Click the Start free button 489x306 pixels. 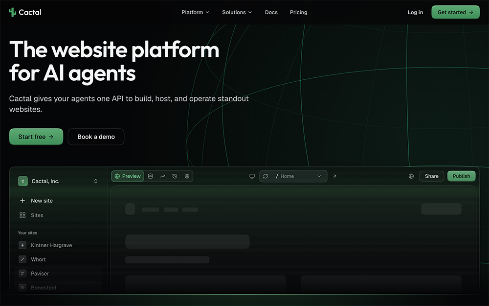[36, 137]
